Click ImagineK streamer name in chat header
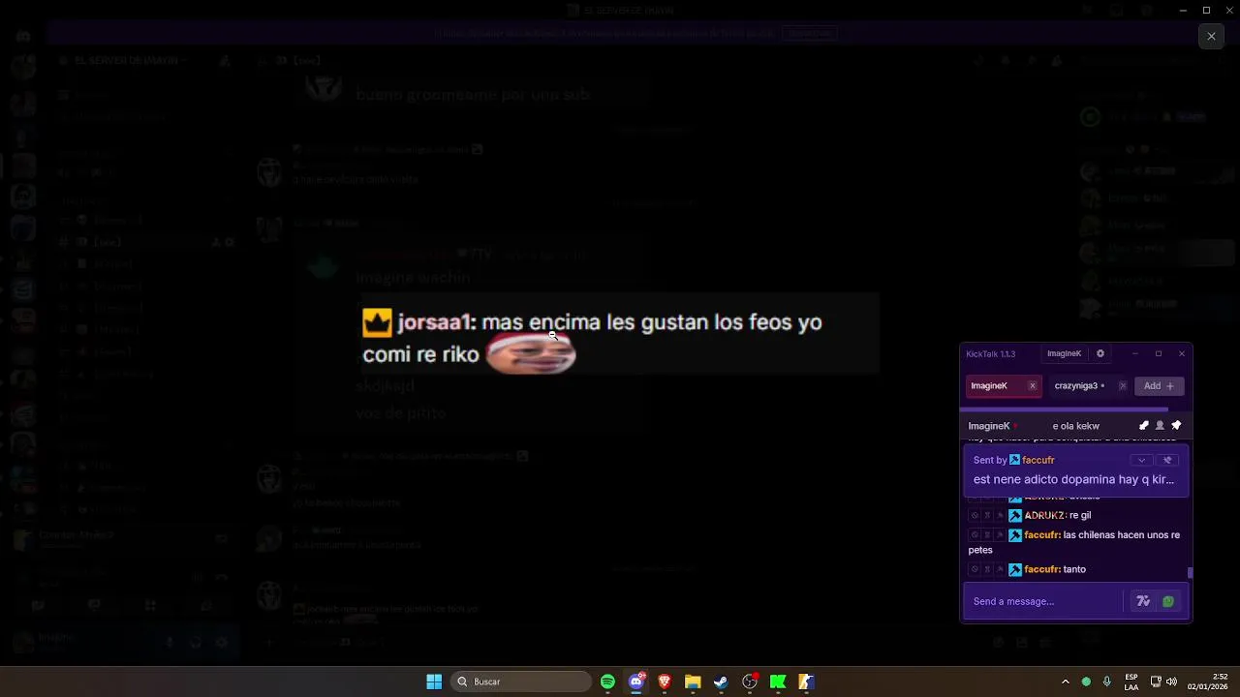The width and height of the screenshot is (1240, 697). tap(989, 426)
